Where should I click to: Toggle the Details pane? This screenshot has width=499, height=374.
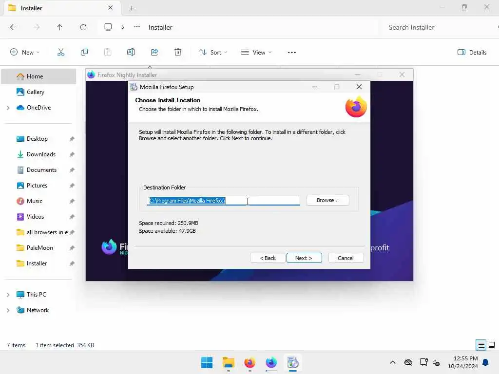[x=472, y=52]
